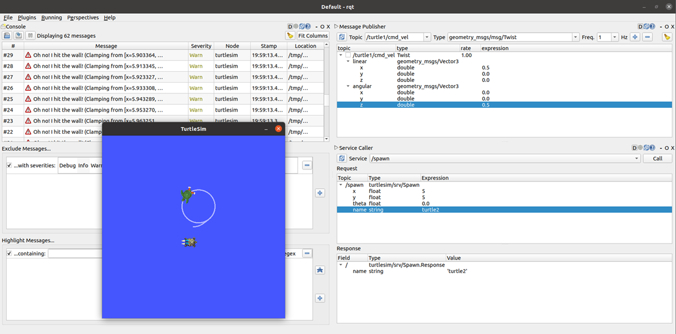This screenshot has width=676, height=334.
Task: Collapse the linear Vector3 node
Action: point(348,61)
